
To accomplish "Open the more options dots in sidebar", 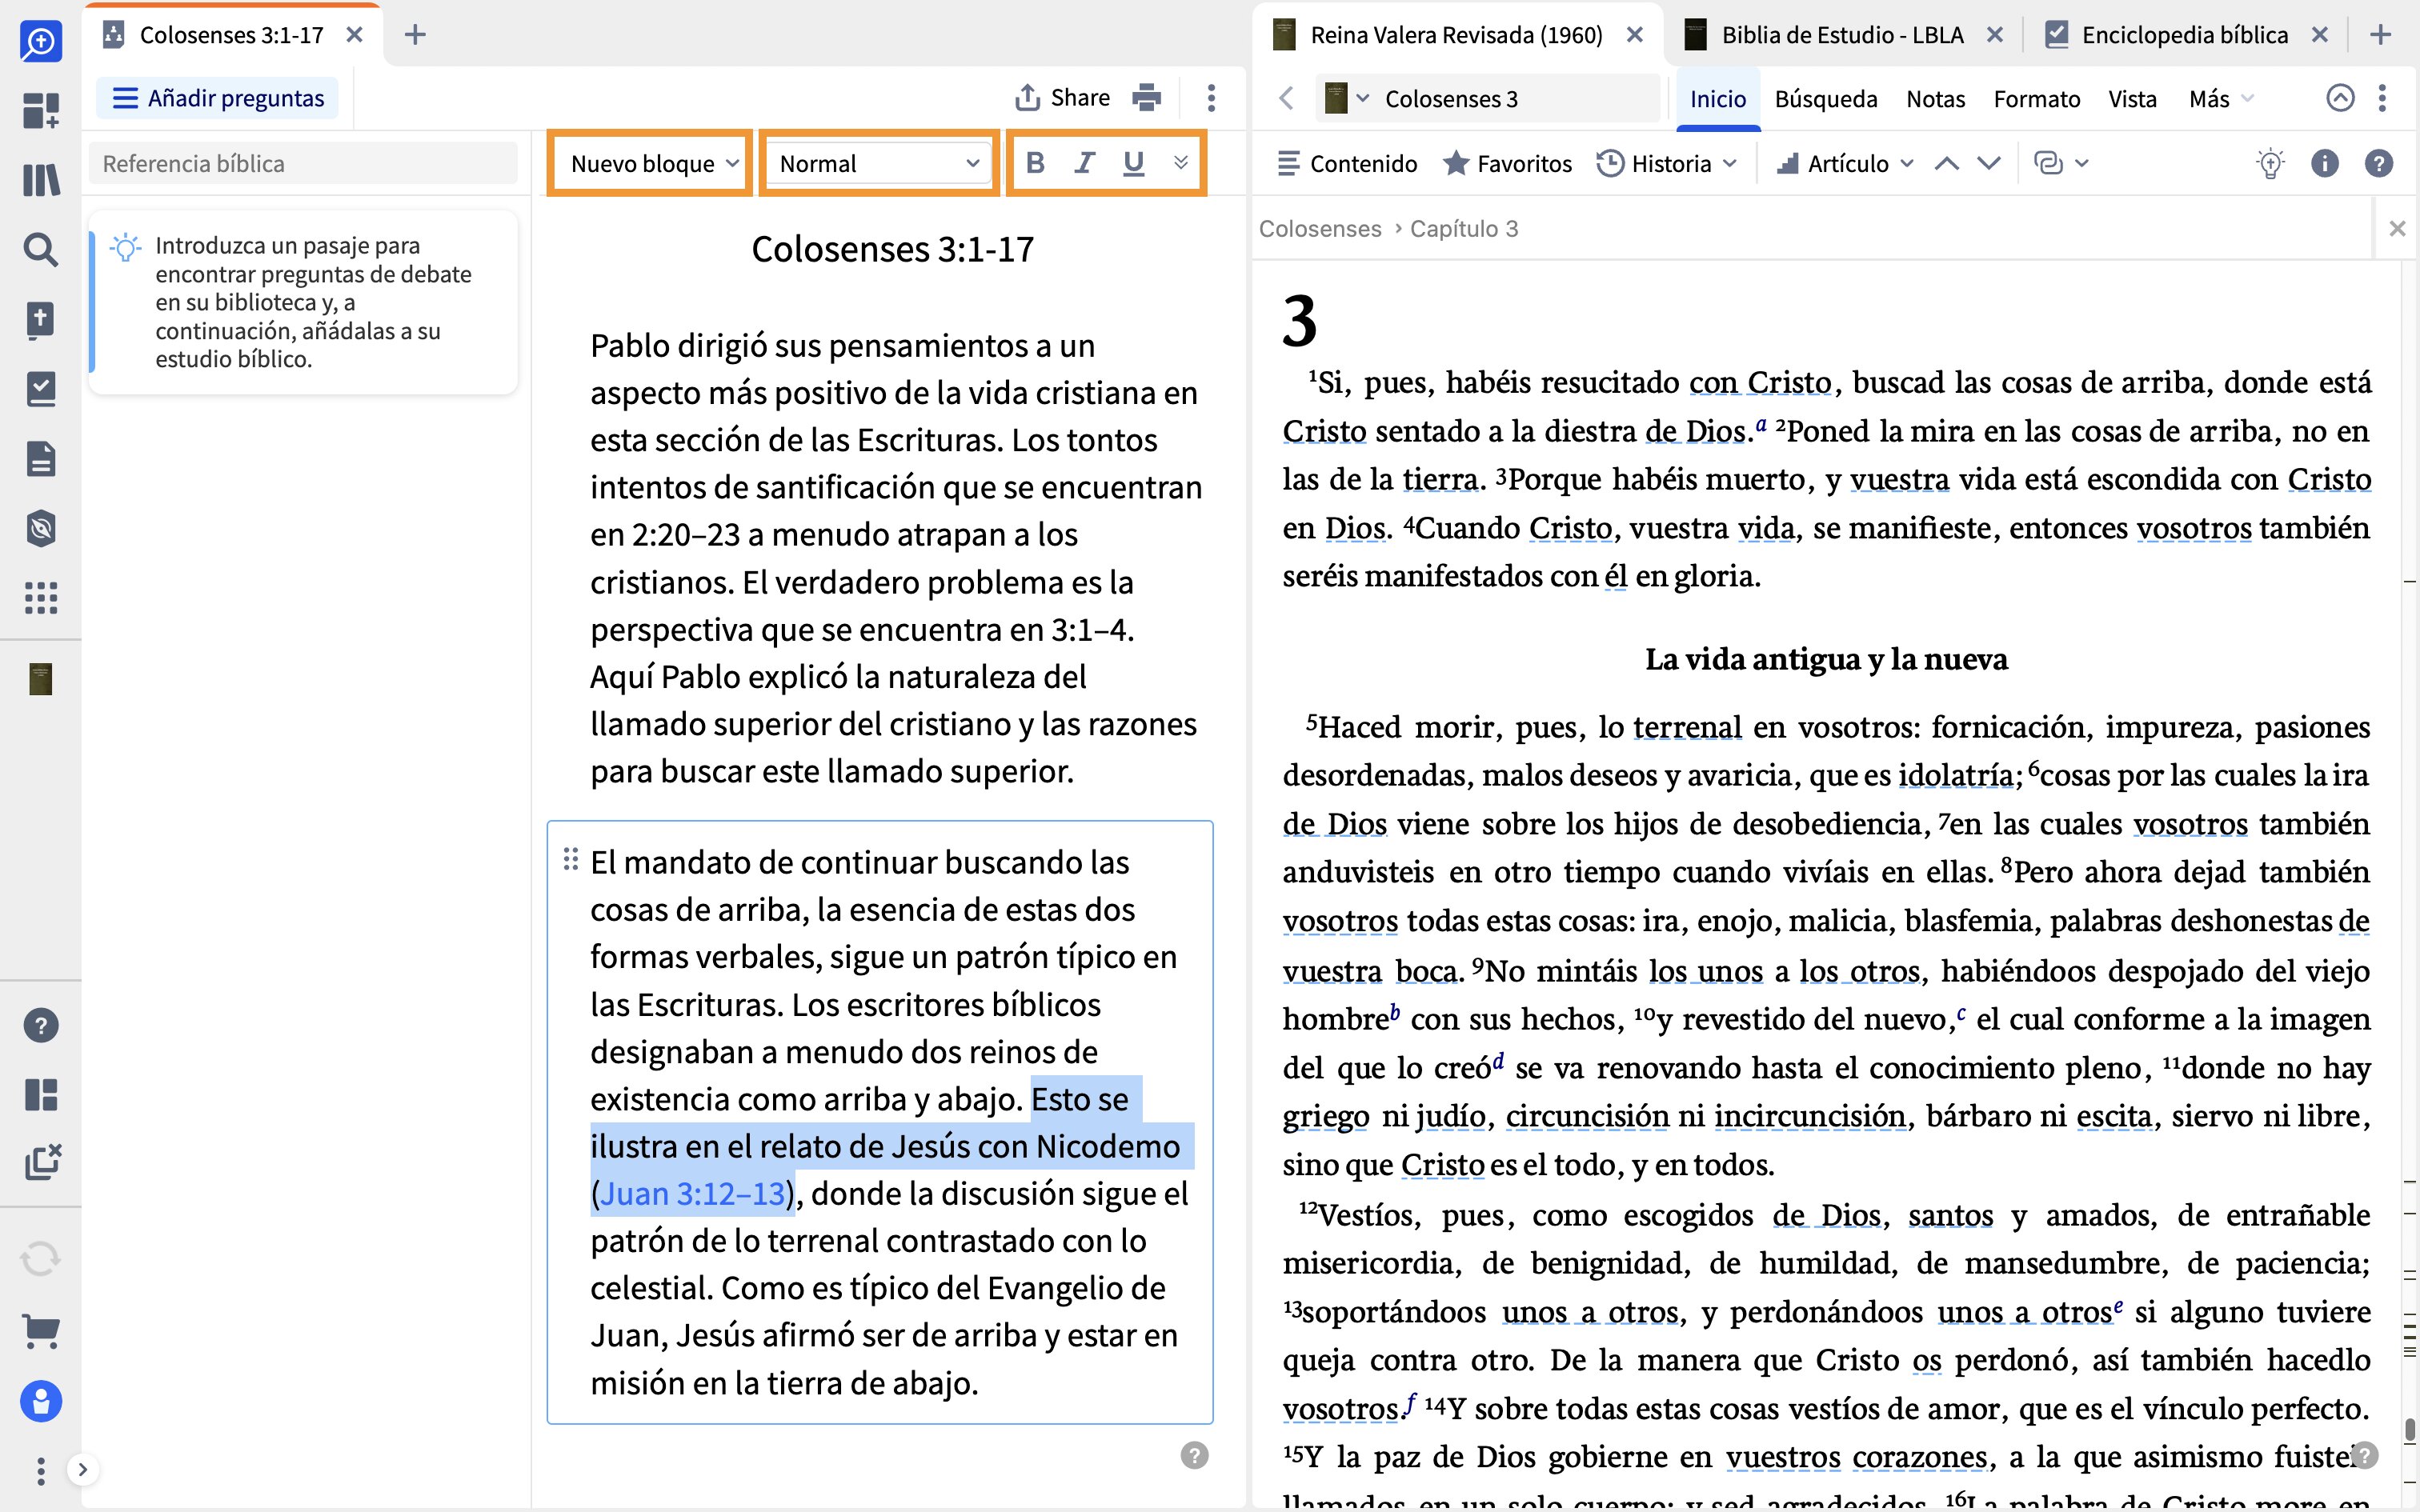I will pos(41,1470).
